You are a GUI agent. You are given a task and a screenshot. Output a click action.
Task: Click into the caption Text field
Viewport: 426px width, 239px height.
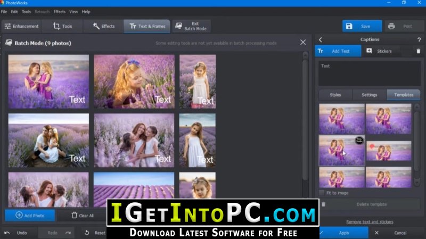point(369,73)
